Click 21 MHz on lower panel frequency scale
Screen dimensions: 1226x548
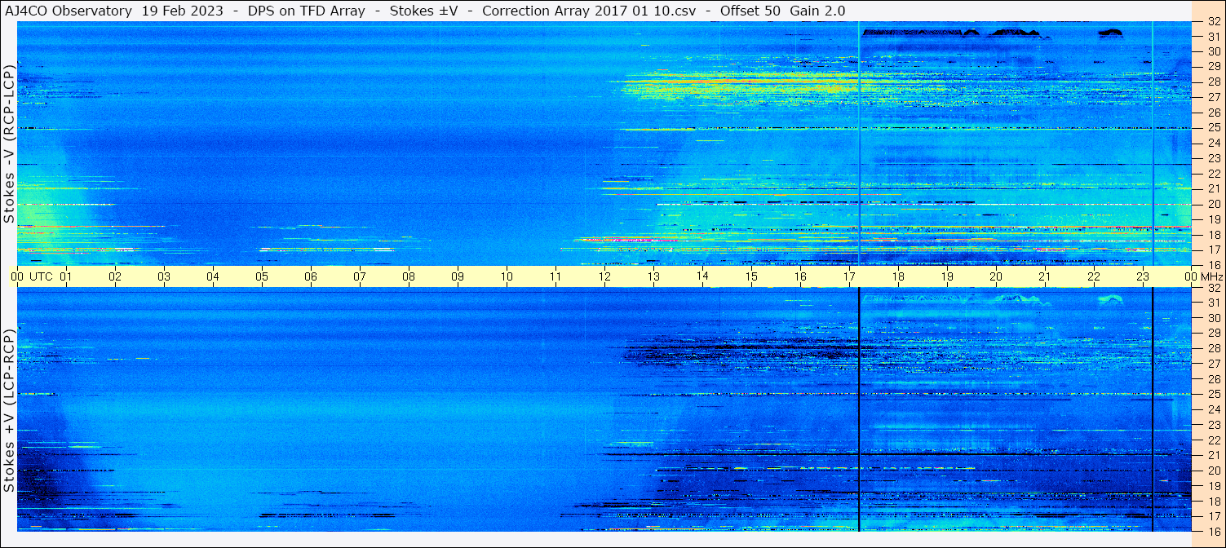pyautogui.click(x=1214, y=455)
